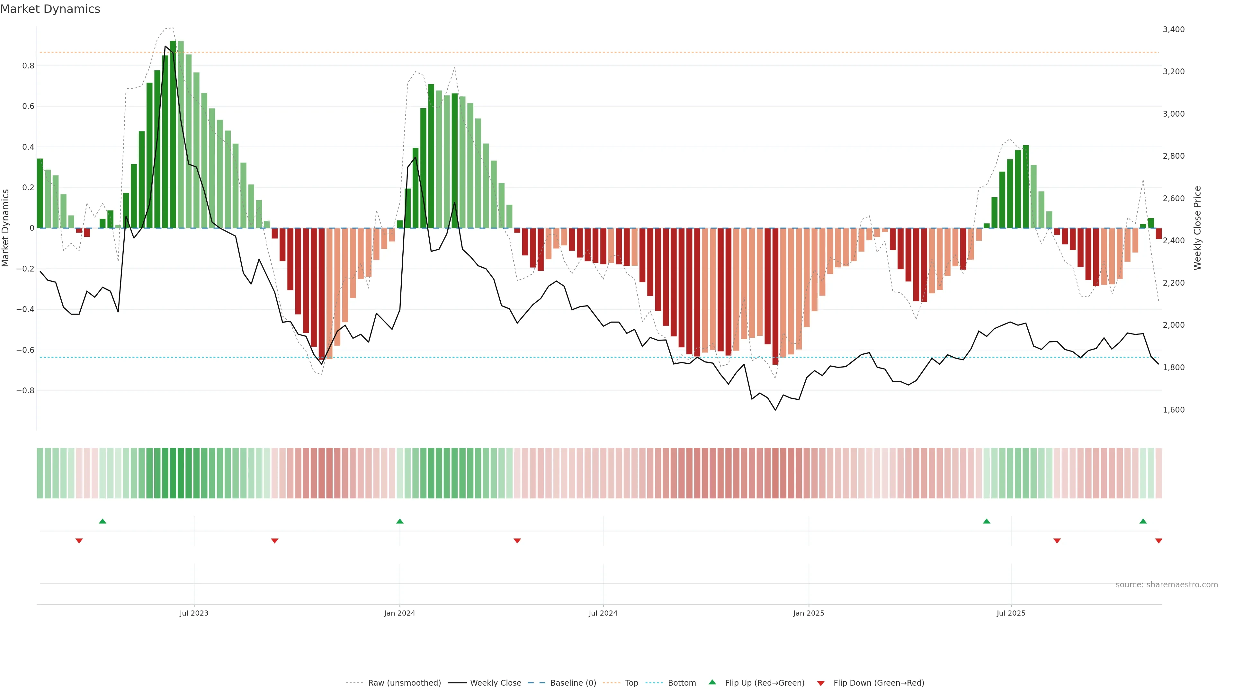Click the sharemaestro.com source text
1234x694 pixels.
1167,585
